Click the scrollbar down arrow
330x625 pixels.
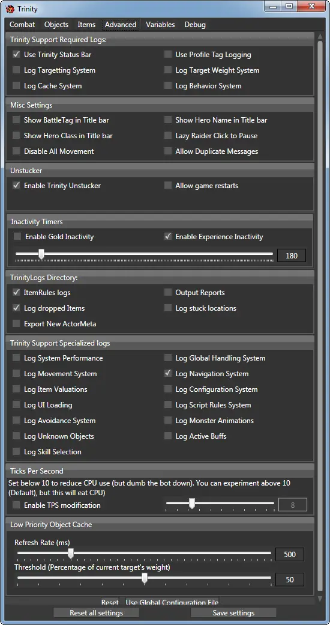tap(320, 599)
